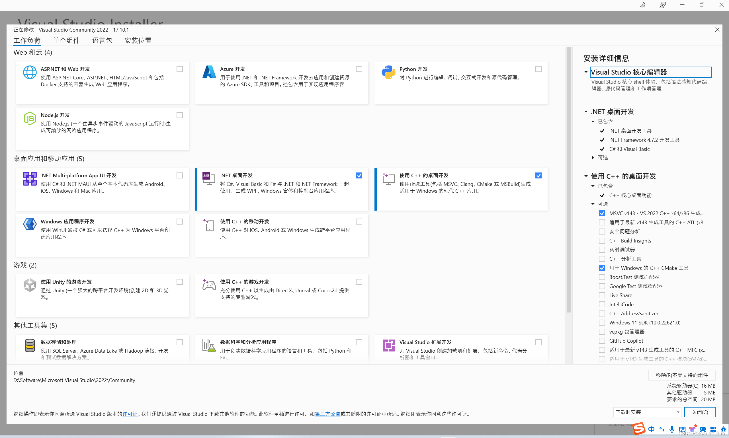
Task: Click the install path D:\Software text
Action: click(x=74, y=380)
